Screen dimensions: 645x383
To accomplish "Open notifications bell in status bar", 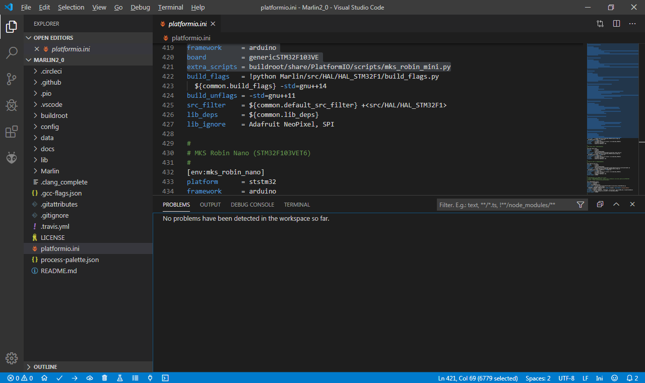I will [x=632, y=378].
